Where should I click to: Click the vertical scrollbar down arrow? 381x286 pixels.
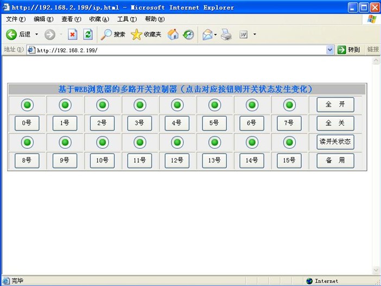[x=376, y=270]
